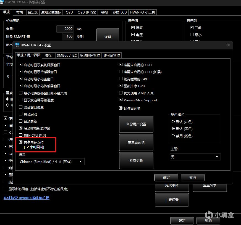Toggle 共享内存支持 checkbox
Screen dimensions: 241x225
(21, 142)
